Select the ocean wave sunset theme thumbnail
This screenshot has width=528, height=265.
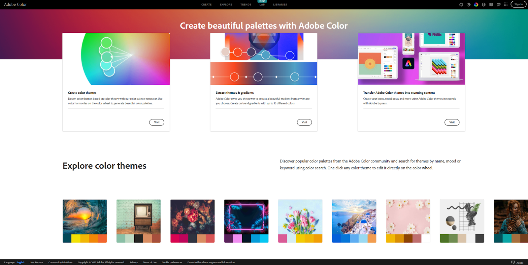[85, 217]
